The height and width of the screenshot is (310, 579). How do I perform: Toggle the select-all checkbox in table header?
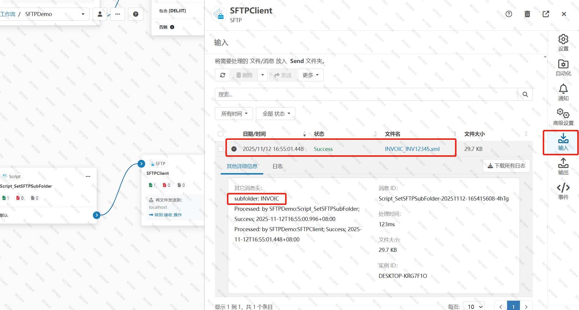(x=220, y=134)
